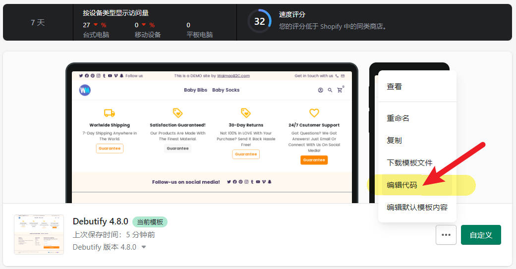This screenshot has height=269, width=516.
Task: Open 编辑默认模板内容 menu item
Action: coord(417,208)
